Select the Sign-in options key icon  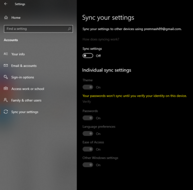[6, 77]
